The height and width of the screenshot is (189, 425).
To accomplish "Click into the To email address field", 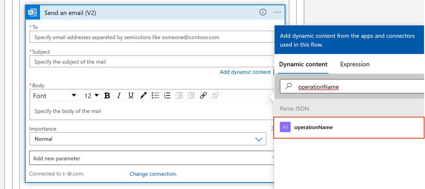I will (152, 37).
